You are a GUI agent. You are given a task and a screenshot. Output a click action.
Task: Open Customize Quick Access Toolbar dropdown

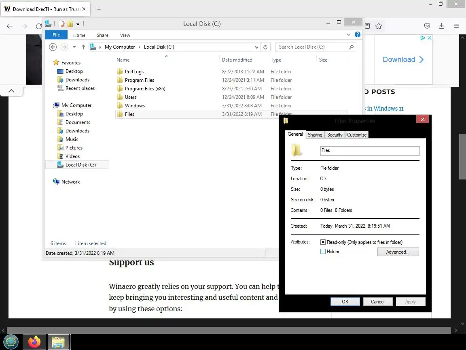click(x=78, y=24)
